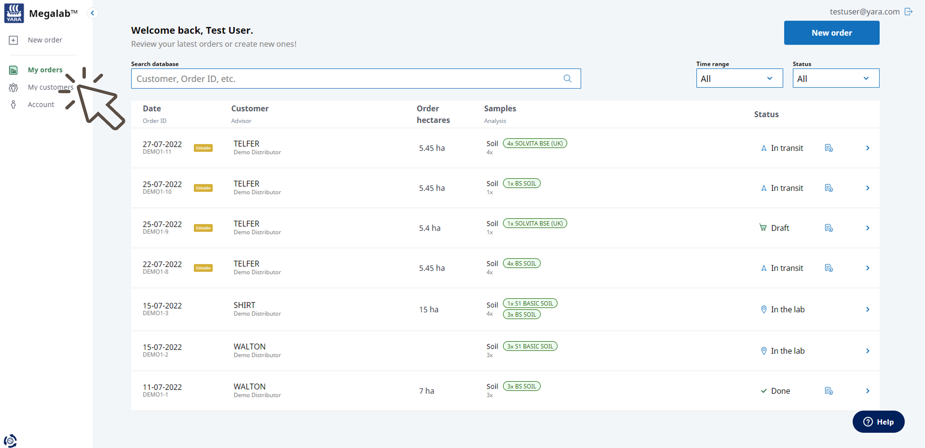Click the Editable badge on order DEMO1-10
Image resolution: width=925 pixels, height=448 pixels.
point(203,188)
